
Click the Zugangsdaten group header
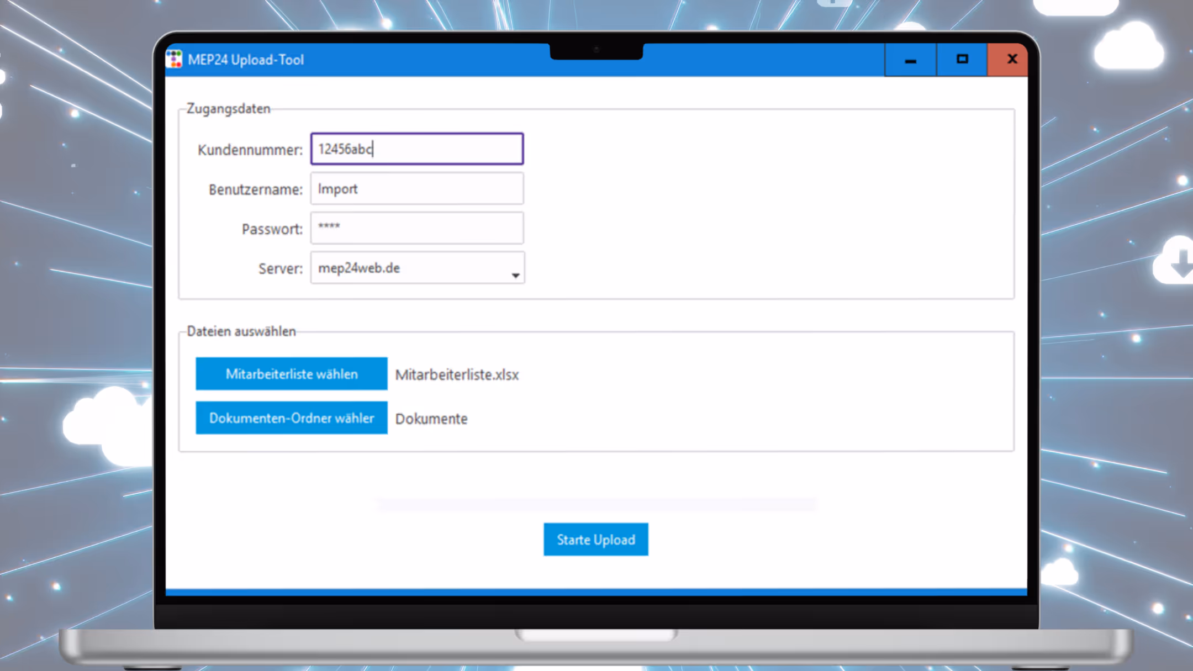pos(228,109)
